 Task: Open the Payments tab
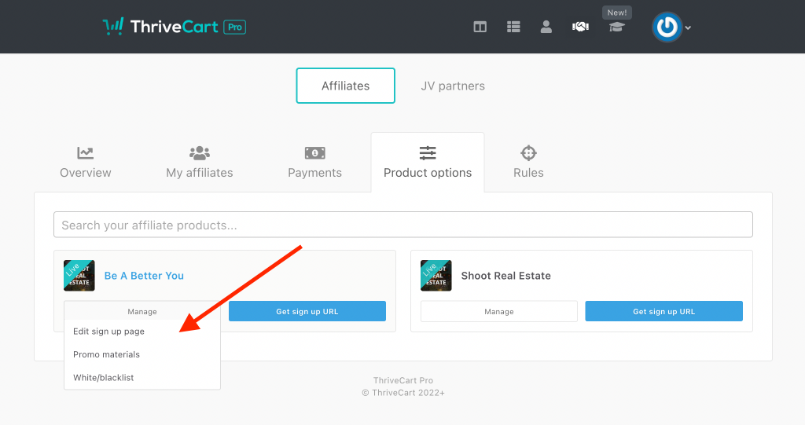314,162
